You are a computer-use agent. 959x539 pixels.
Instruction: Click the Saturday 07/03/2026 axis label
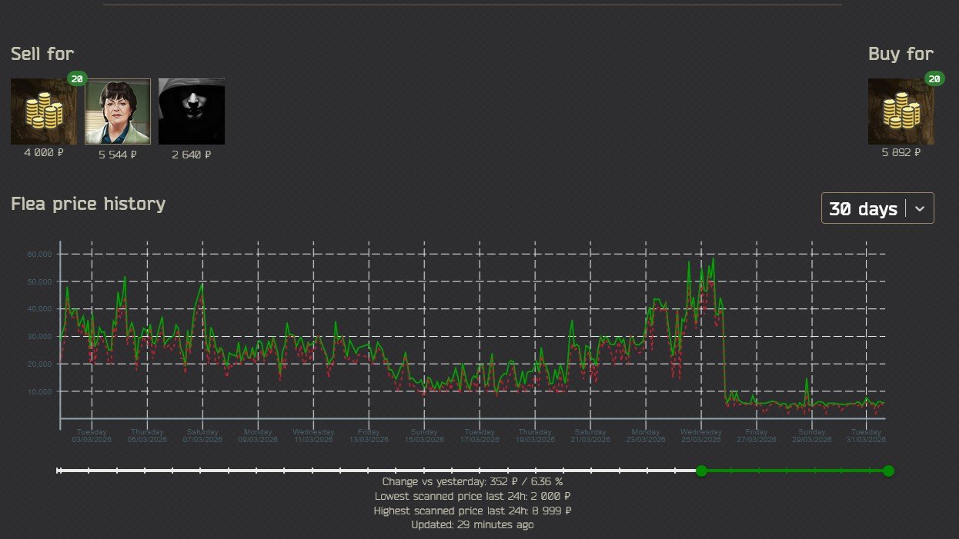coord(202,436)
